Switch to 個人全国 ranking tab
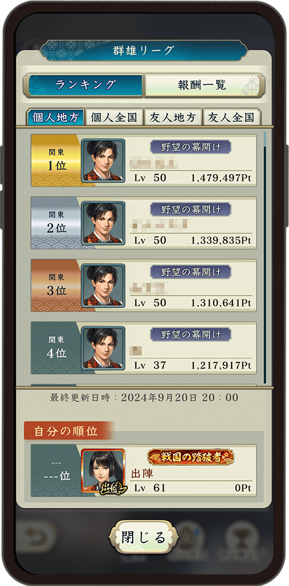 (x=114, y=117)
